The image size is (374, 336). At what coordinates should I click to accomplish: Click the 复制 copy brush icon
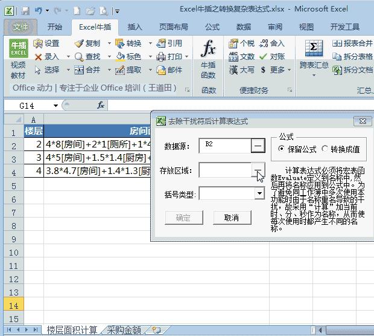[x=78, y=44]
